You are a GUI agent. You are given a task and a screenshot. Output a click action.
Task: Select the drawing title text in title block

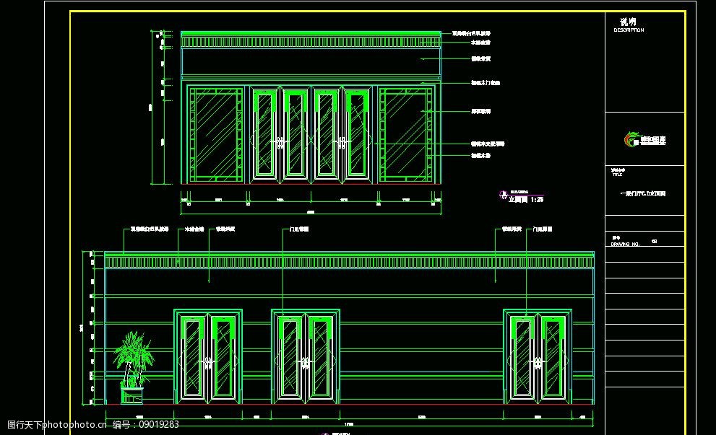[x=644, y=194]
